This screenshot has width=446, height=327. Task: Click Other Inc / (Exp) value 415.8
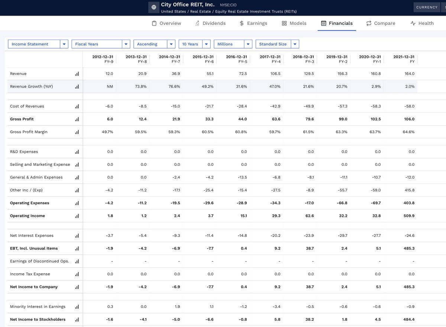[x=409, y=190]
